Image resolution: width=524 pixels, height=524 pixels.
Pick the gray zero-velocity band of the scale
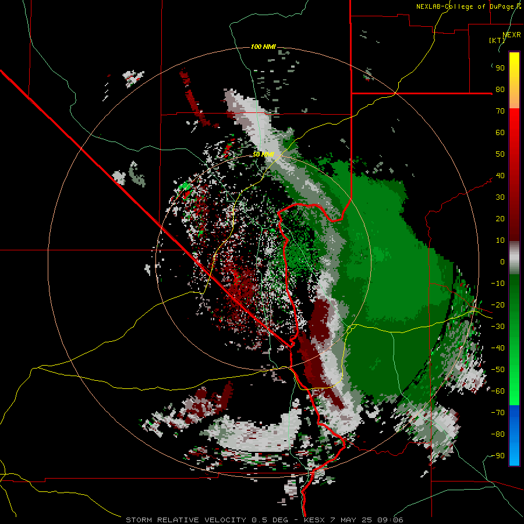point(514,258)
